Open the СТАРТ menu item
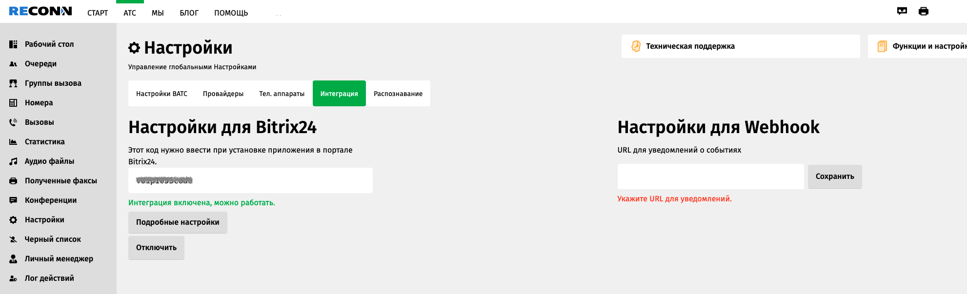 pos(98,13)
